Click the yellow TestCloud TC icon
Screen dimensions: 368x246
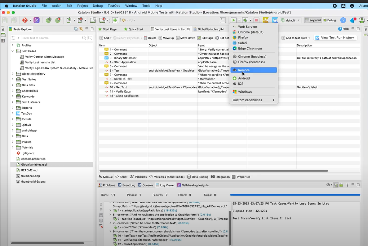pos(265,20)
